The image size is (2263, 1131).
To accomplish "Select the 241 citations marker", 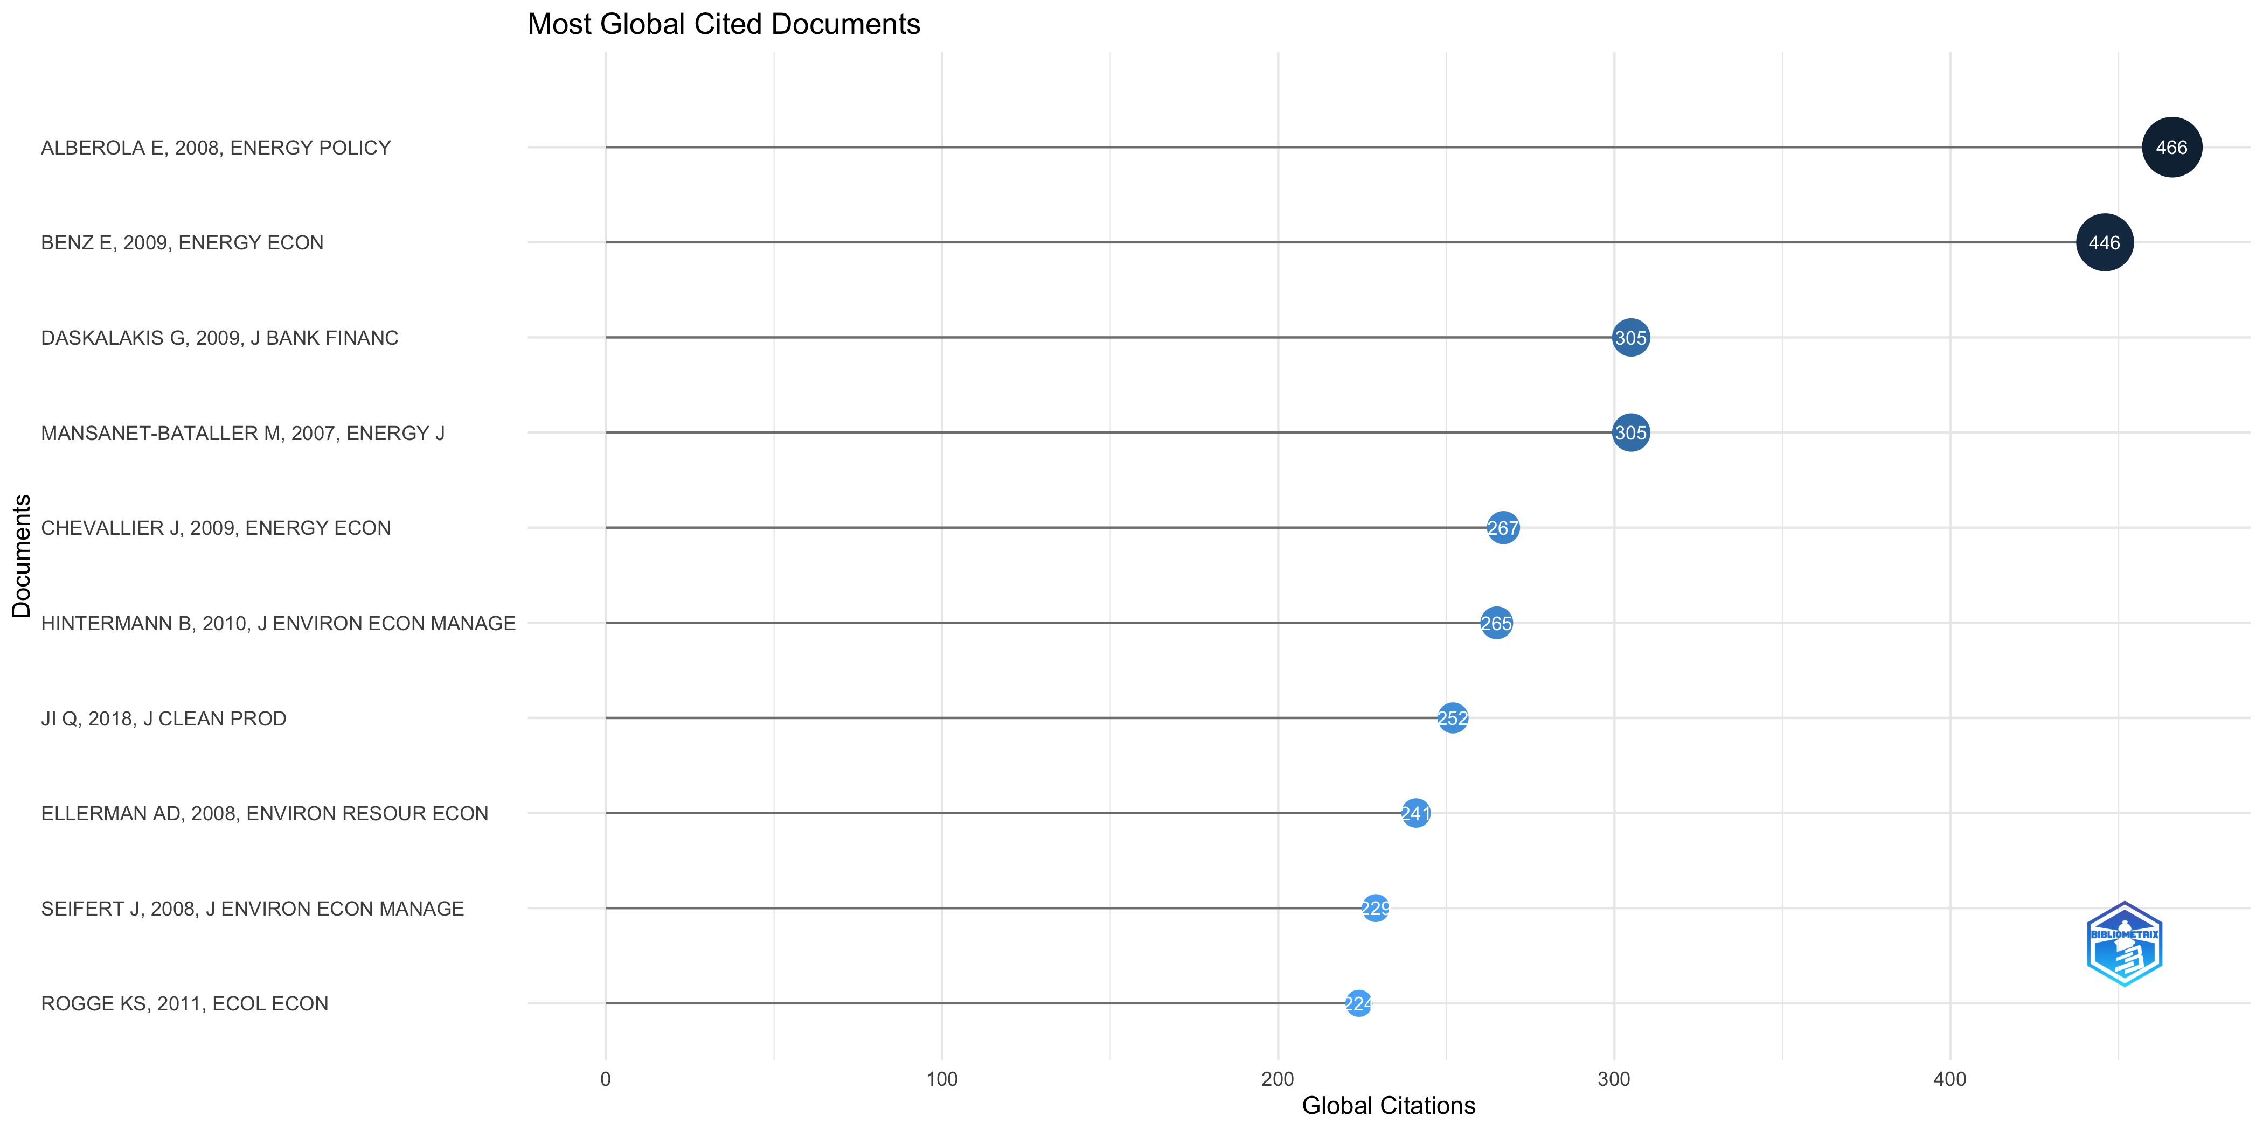I will pyautogui.click(x=1415, y=813).
